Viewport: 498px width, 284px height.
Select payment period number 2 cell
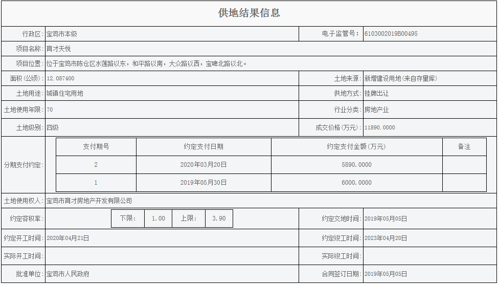pos(96,165)
